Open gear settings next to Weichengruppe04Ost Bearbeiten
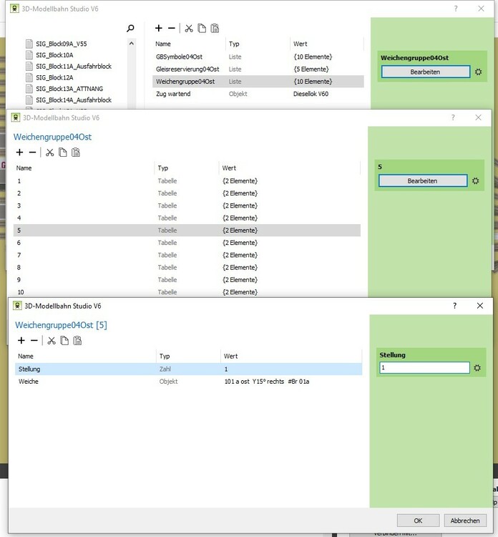The image size is (498, 537). click(478, 72)
